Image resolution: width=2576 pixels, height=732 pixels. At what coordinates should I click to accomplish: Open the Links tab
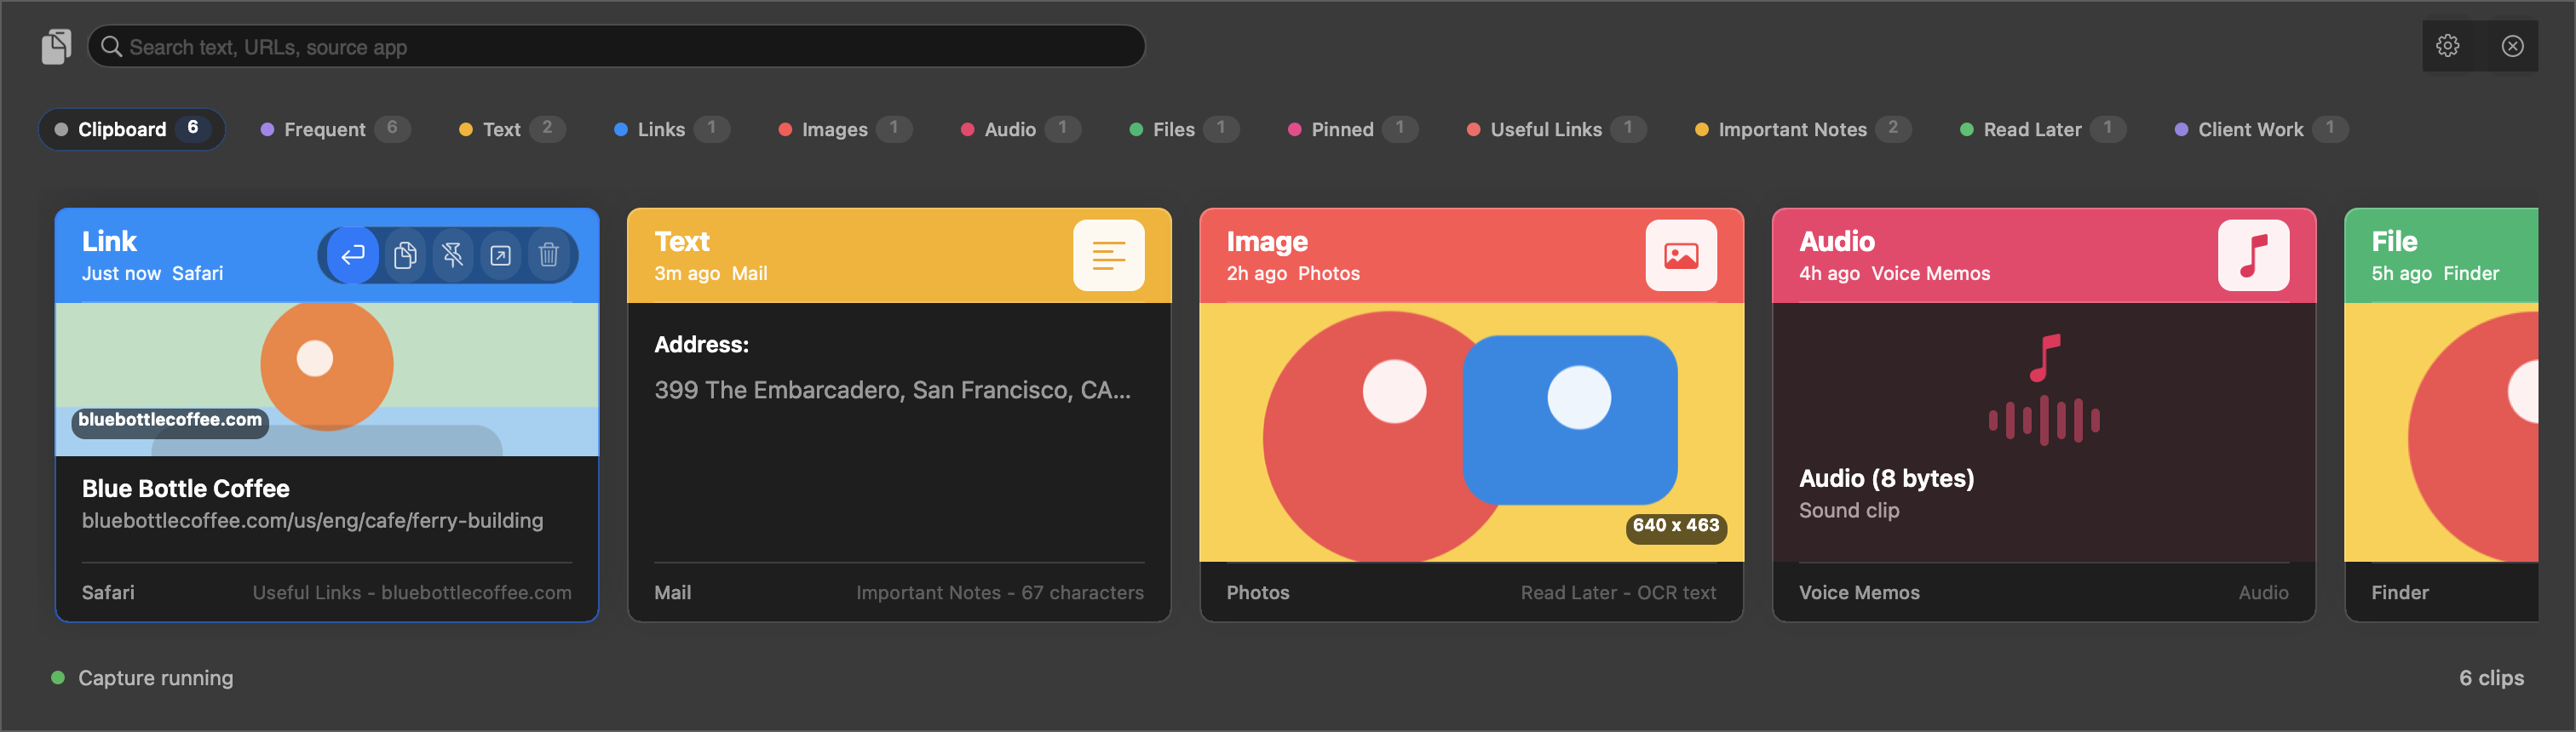pos(671,129)
